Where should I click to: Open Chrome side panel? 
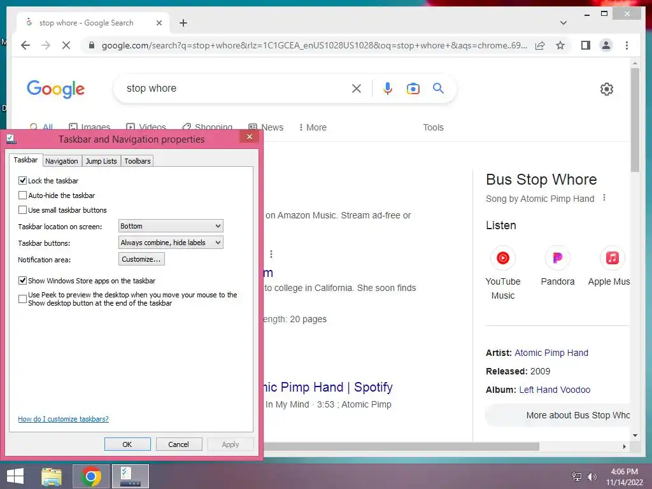coord(586,45)
